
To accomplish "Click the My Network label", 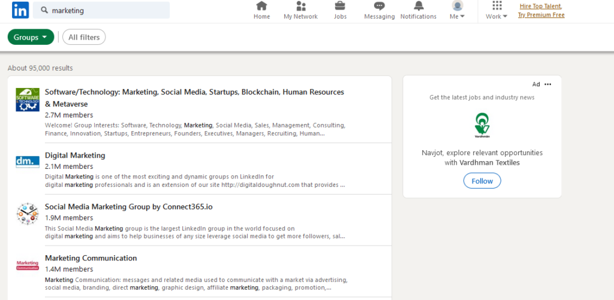I will pos(301,16).
